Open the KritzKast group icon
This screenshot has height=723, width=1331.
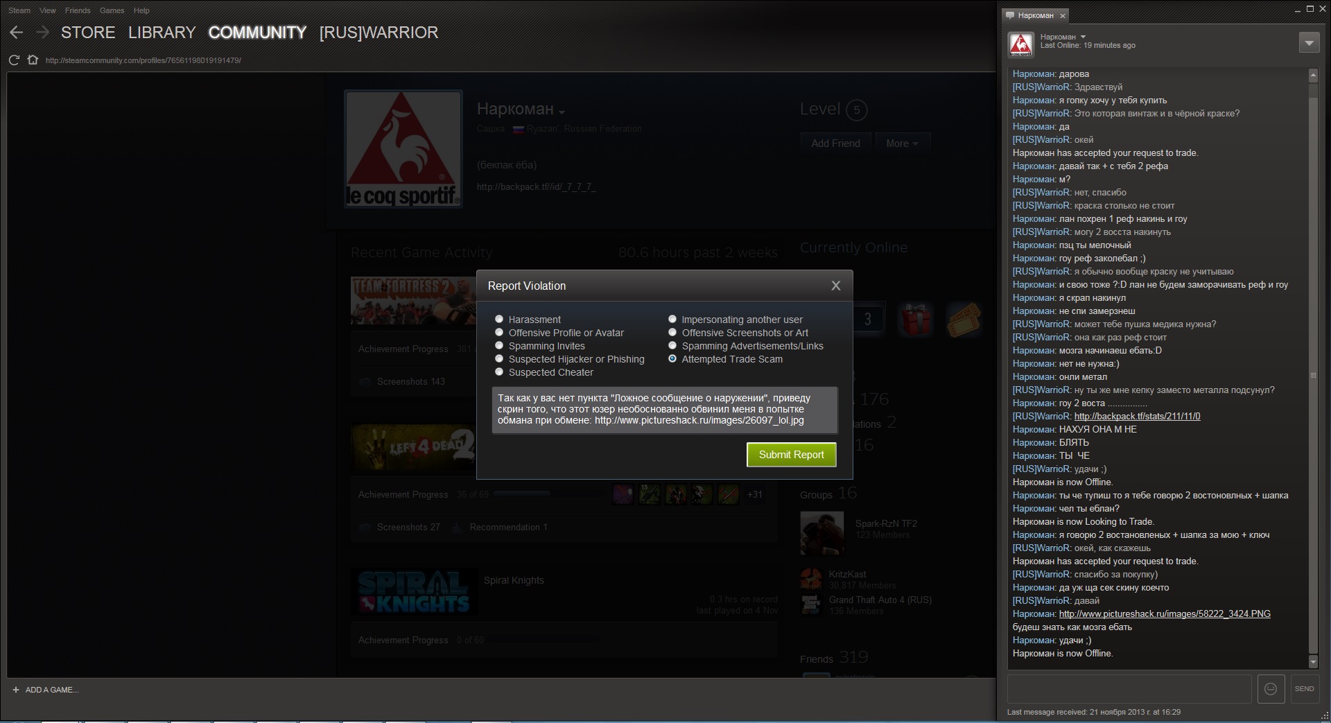[811, 579]
